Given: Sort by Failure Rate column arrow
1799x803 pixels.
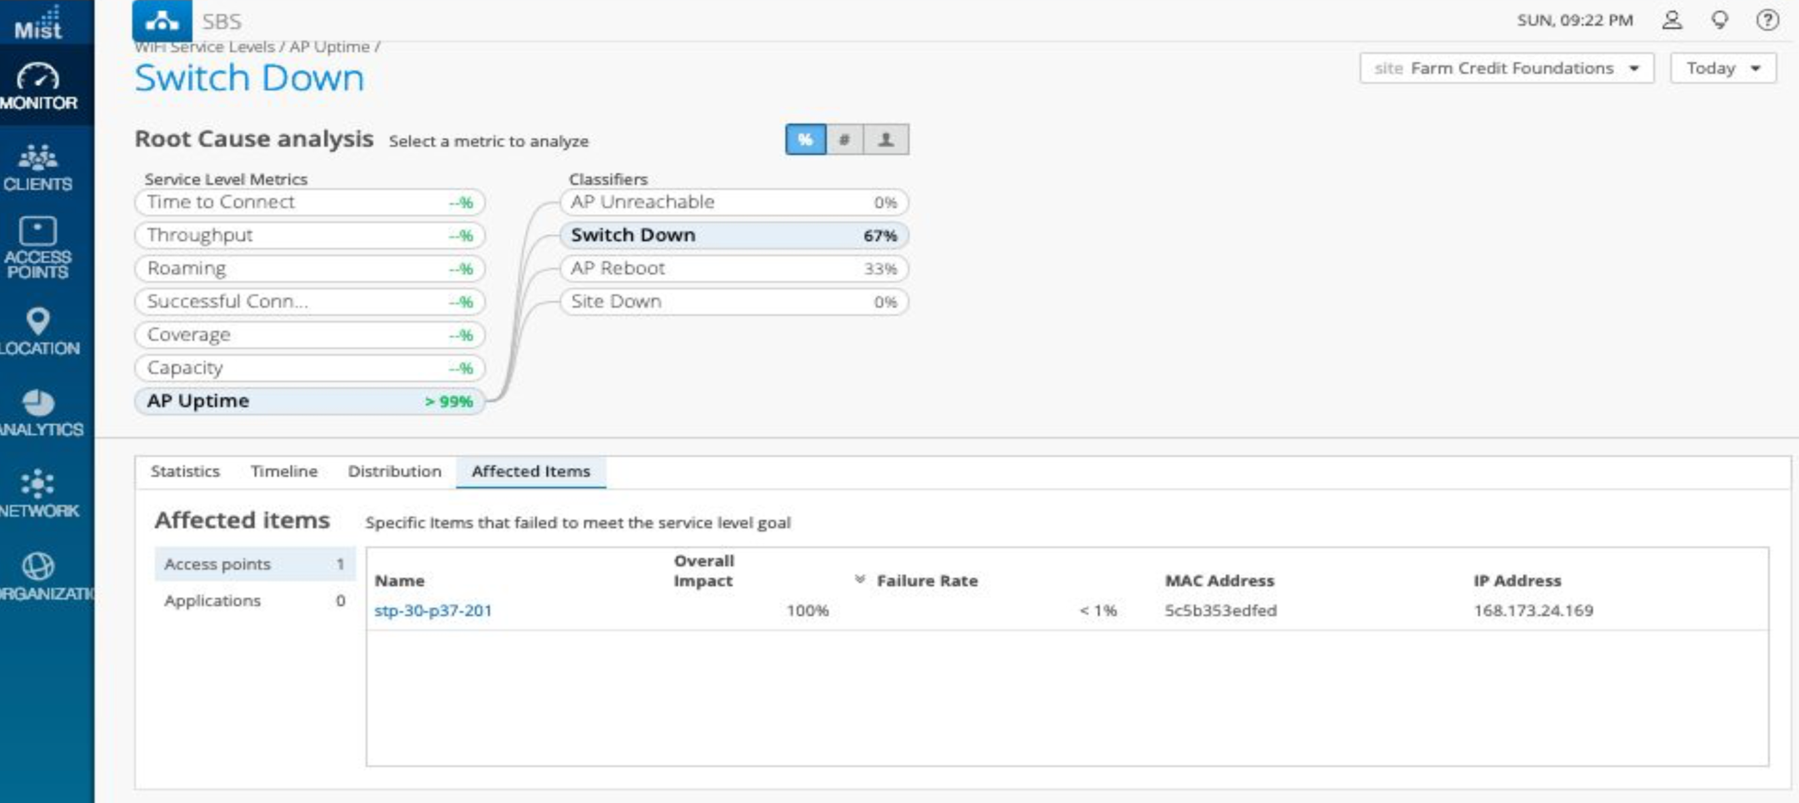Looking at the screenshot, I should [x=860, y=580].
